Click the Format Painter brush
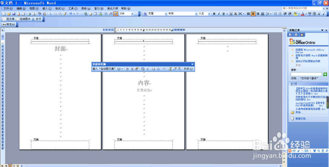Viewport: 329px width, 167px height. click(x=65, y=14)
